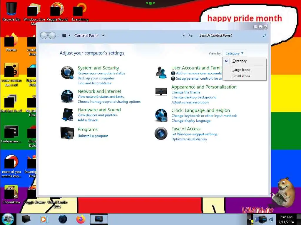Click the active Control Panel taskbar button

[99, 219]
